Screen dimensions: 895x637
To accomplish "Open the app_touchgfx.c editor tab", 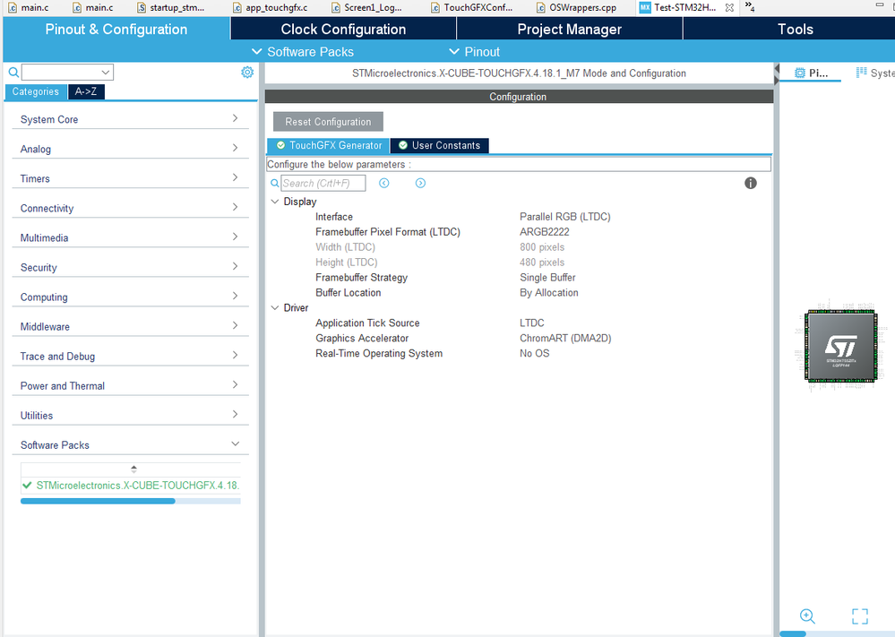I will pyautogui.click(x=271, y=7).
